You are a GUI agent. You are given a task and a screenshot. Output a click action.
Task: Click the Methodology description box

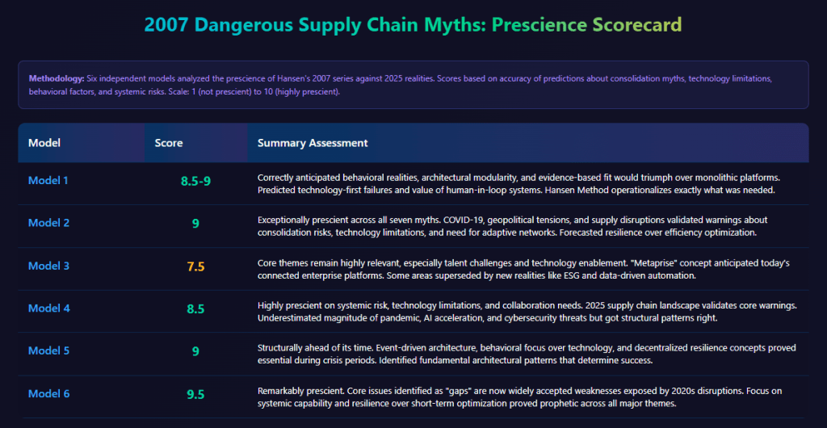(413, 85)
